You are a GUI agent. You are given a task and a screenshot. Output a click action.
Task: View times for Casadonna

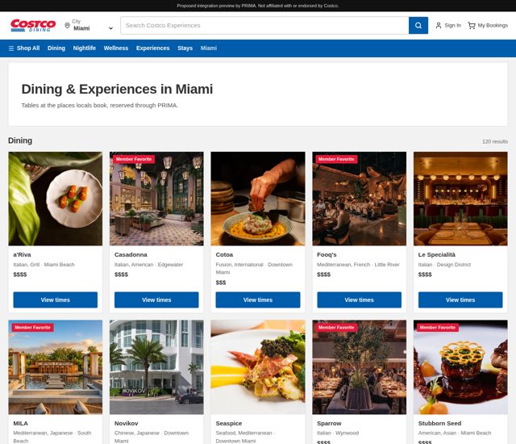click(156, 299)
